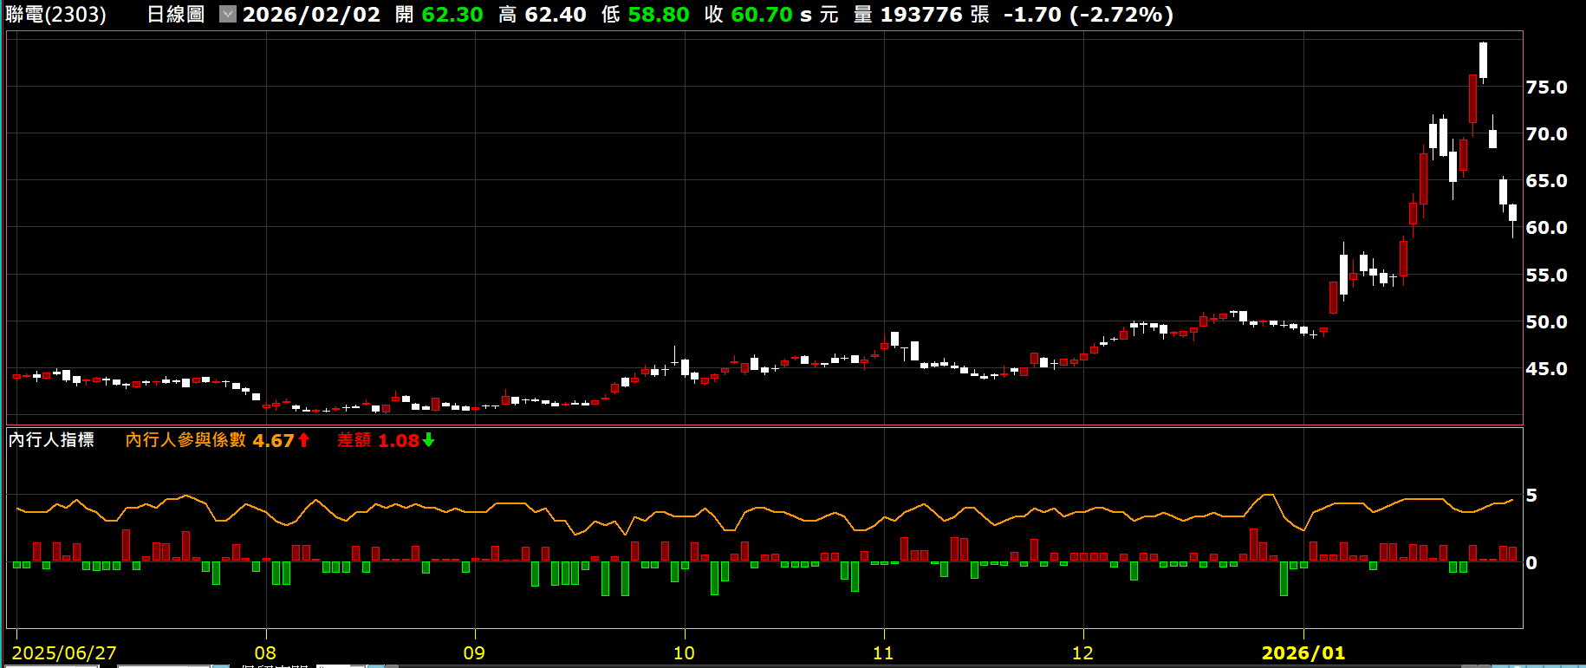Select the 內行人指標 indicator title
1586x668 pixels.
(x=51, y=440)
